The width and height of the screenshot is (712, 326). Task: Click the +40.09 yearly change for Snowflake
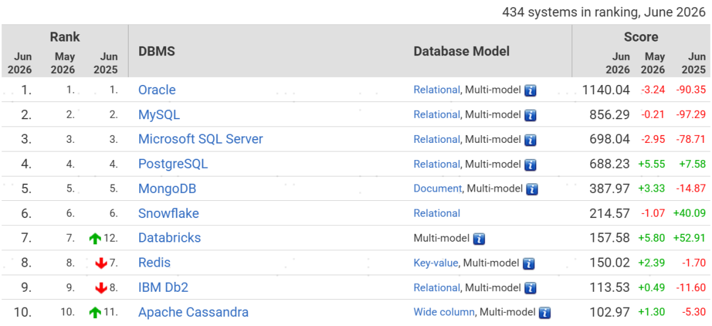click(690, 213)
